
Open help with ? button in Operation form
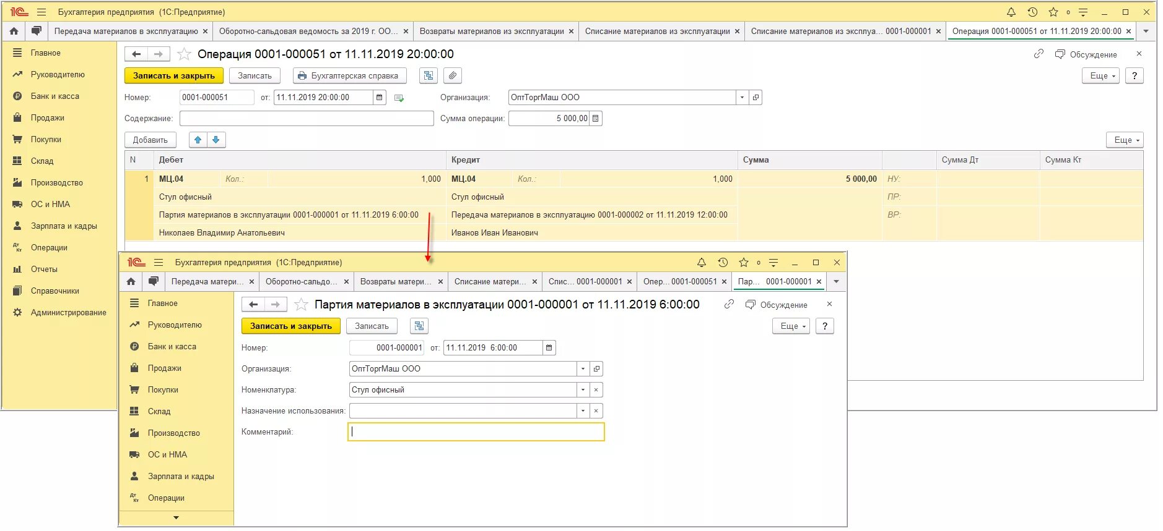click(x=1135, y=75)
